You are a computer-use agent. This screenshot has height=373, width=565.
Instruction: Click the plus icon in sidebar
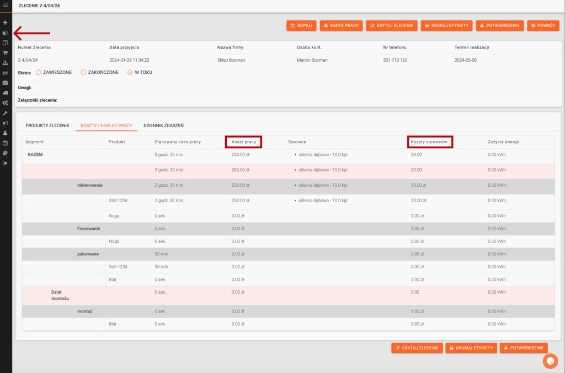[x=6, y=23]
